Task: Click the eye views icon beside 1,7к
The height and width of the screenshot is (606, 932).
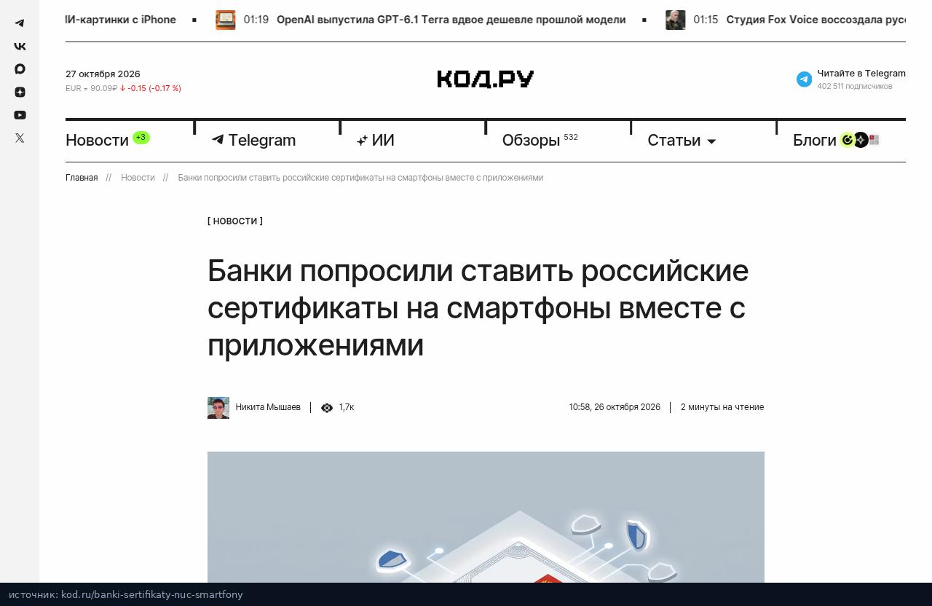Action: point(327,408)
